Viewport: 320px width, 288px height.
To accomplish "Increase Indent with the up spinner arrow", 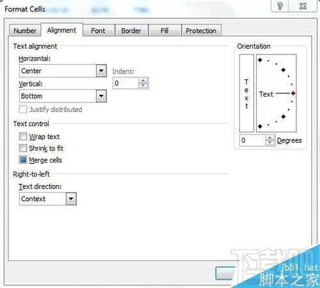I will [x=143, y=81].
